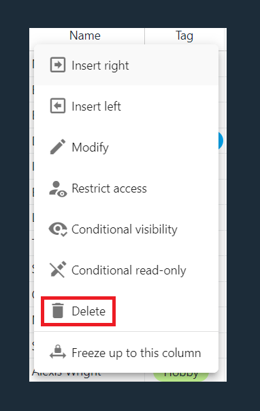Image resolution: width=260 pixels, height=411 pixels.
Task: Click the Conditional visibility eye icon
Action: [58, 229]
